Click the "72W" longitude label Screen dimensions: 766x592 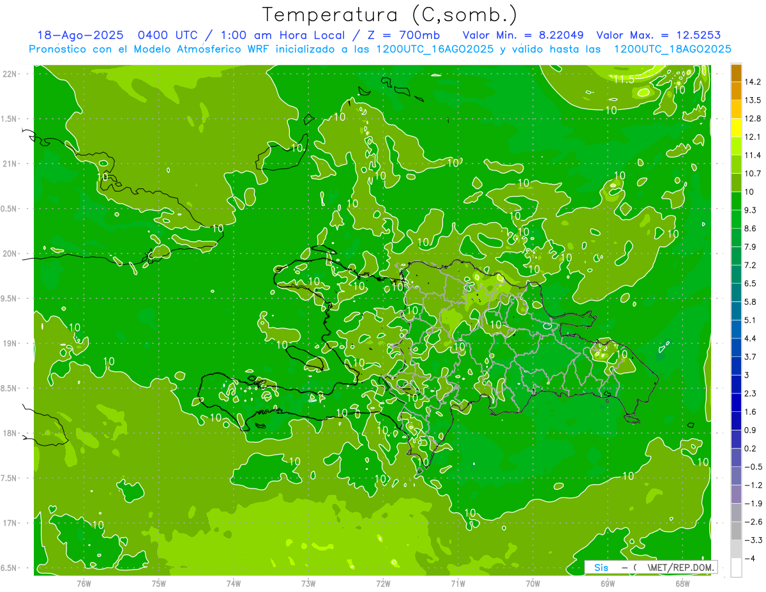coord(383,583)
